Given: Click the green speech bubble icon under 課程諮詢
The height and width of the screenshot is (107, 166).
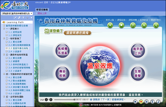Looking at the screenshot, I should click(121, 25).
